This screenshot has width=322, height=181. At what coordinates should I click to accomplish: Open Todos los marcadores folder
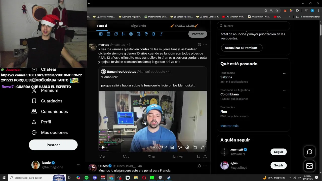tap(308, 17)
